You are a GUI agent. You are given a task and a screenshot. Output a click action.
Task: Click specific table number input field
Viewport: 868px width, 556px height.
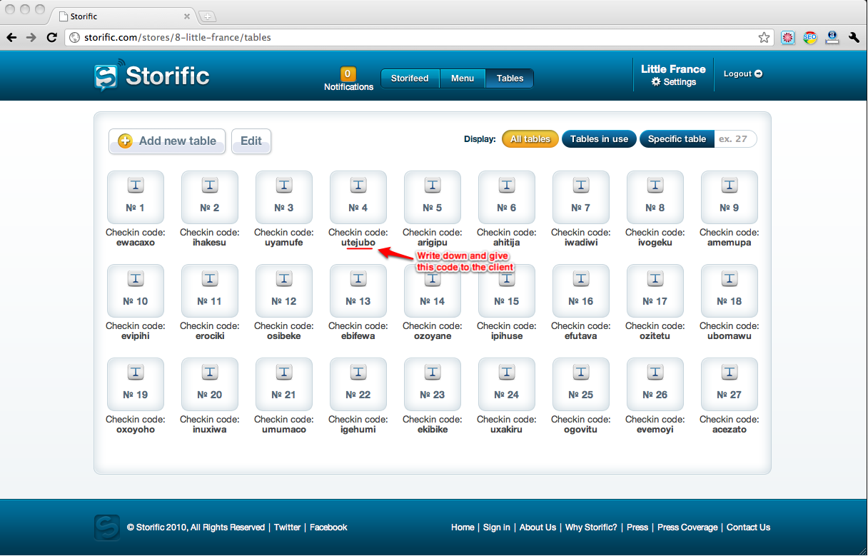(x=735, y=139)
